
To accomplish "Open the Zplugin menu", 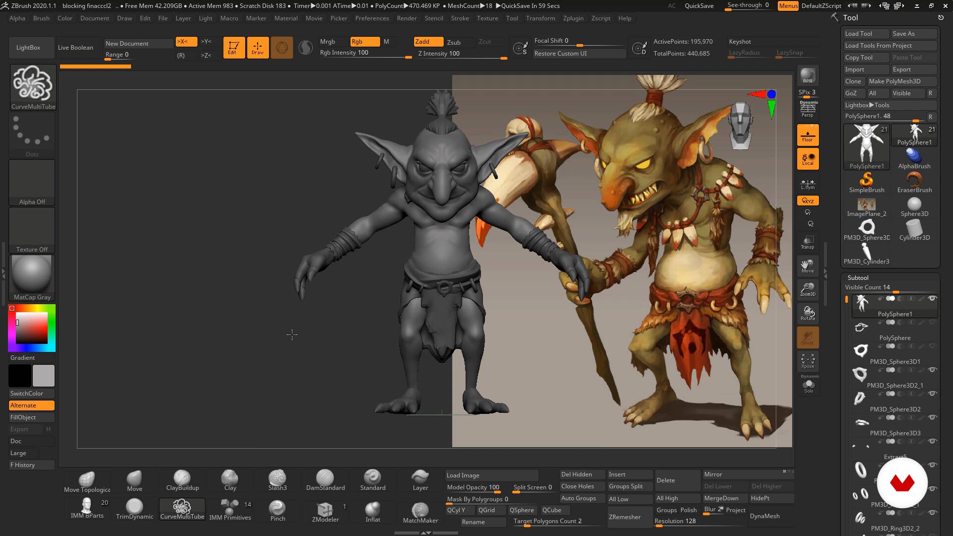I will (x=573, y=18).
